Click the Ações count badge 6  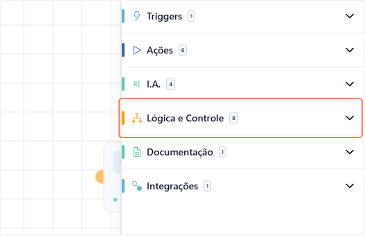(x=182, y=50)
